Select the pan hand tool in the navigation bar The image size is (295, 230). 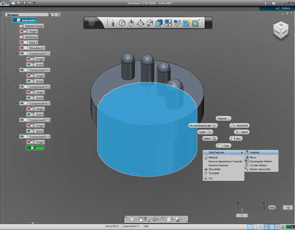point(142,219)
